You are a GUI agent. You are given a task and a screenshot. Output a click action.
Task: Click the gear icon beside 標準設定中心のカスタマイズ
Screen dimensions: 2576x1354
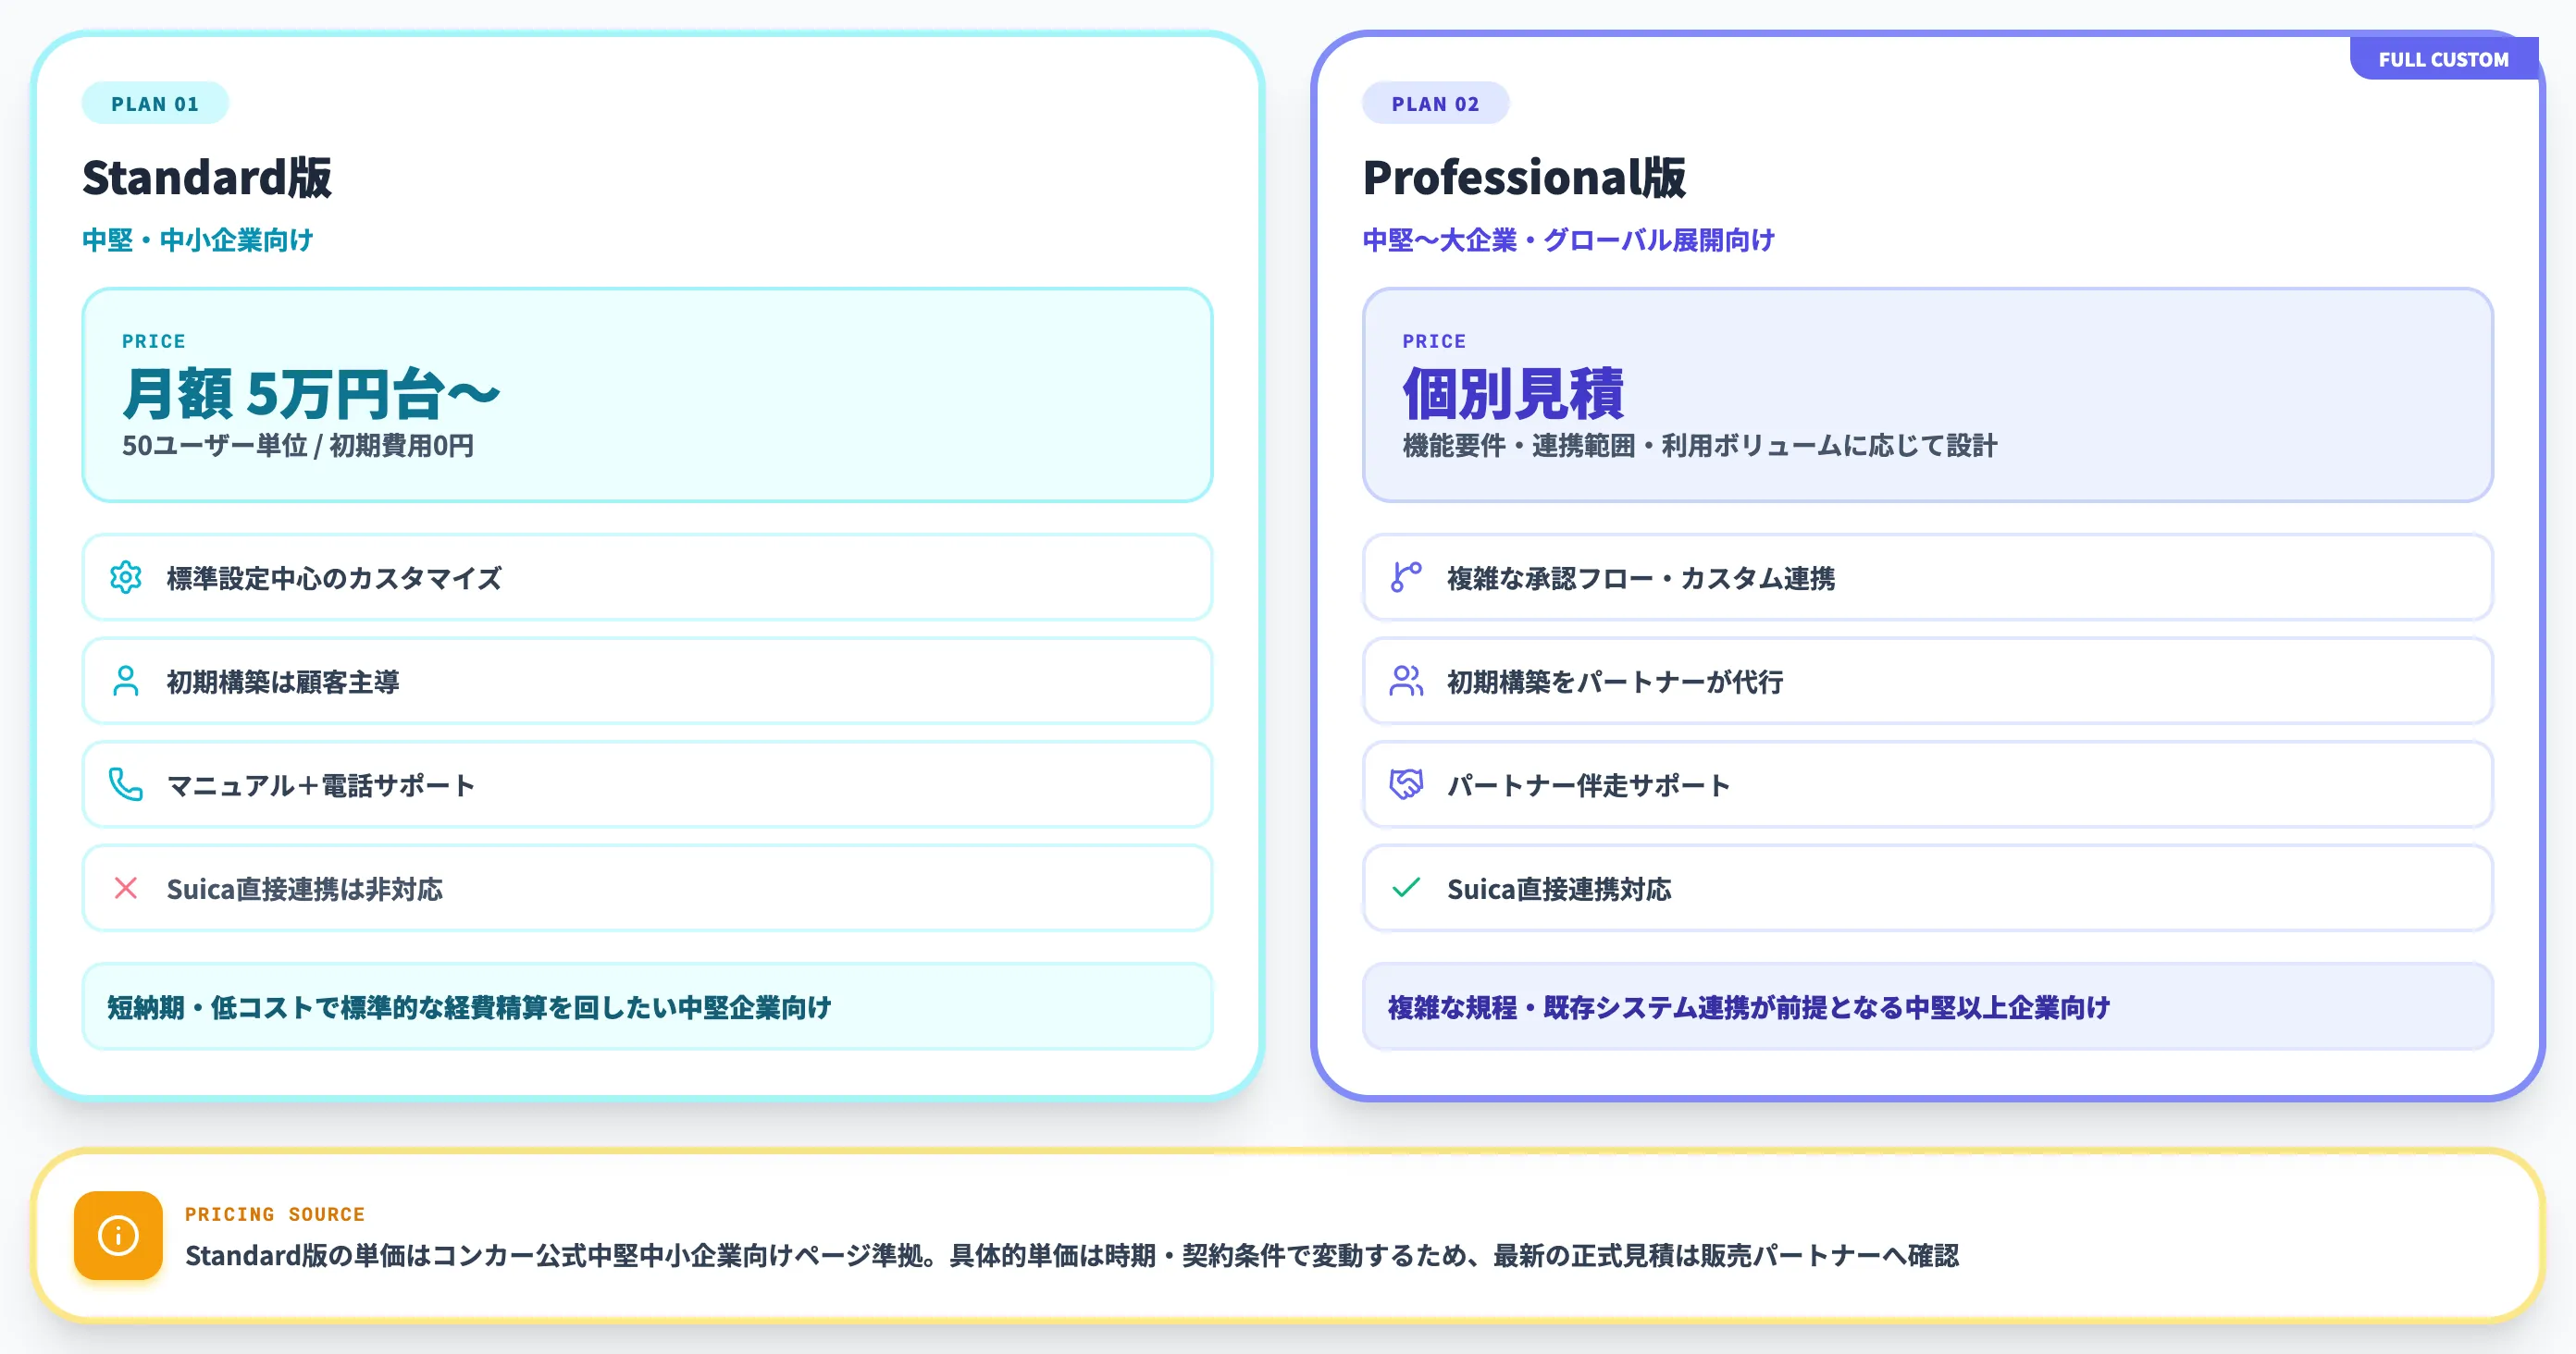126,577
